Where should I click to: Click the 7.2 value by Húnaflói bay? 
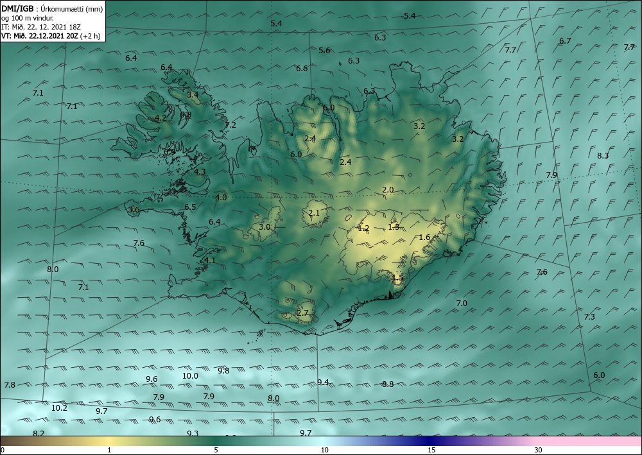(x=230, y=124)
